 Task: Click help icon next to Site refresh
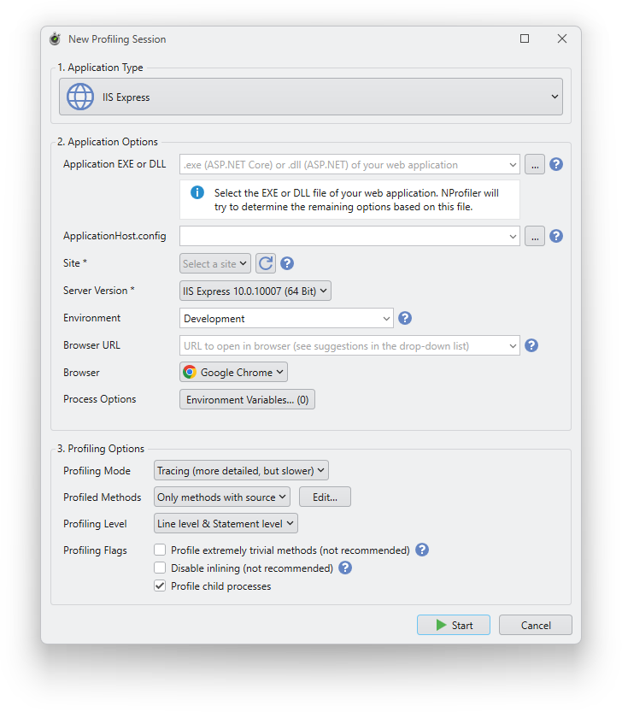tap(287, 263)
